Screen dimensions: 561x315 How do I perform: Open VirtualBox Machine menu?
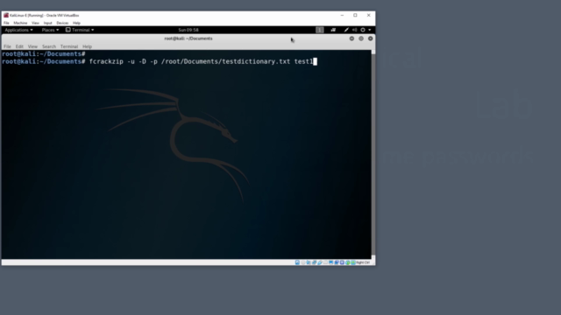tap(20, 23)
